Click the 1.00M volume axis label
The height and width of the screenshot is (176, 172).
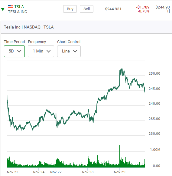155,150
